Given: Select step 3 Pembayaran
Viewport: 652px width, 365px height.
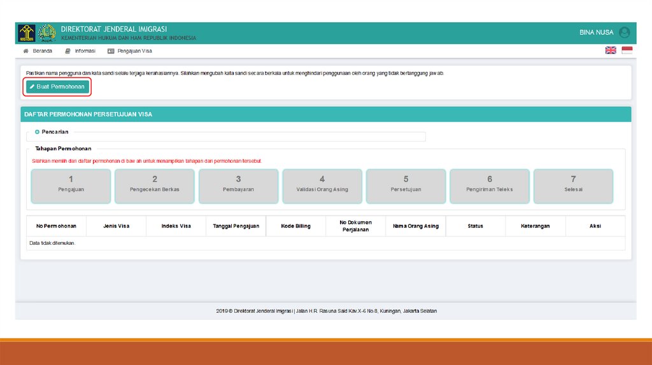Looking at the screenshot, I should coord(238,186).
